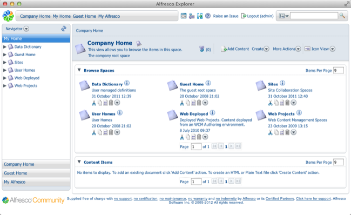Click the help question mark icon in toolbar

coord(208,16)
